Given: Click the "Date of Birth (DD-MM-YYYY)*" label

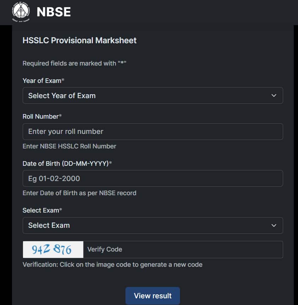Looking at the screenshot, I should click(67, 163).
